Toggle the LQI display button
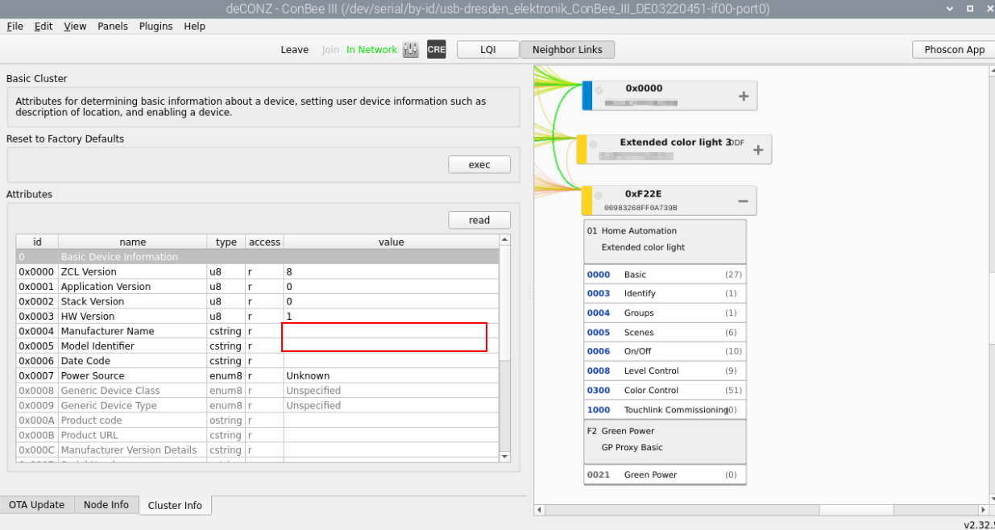 pos(487,50)
